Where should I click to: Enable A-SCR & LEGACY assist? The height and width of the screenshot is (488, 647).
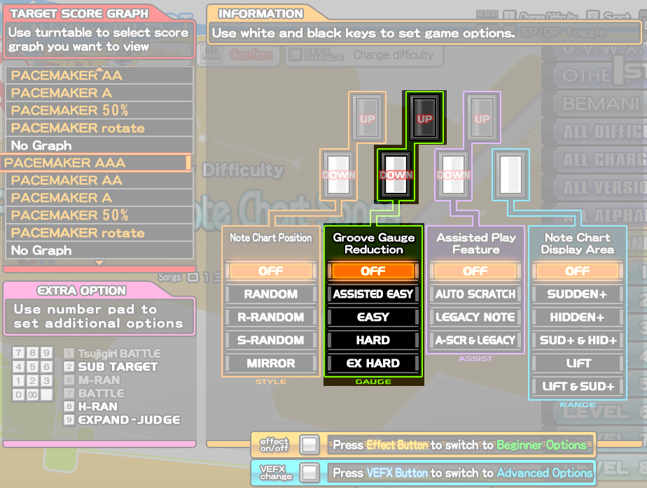(x=475, y=340)
